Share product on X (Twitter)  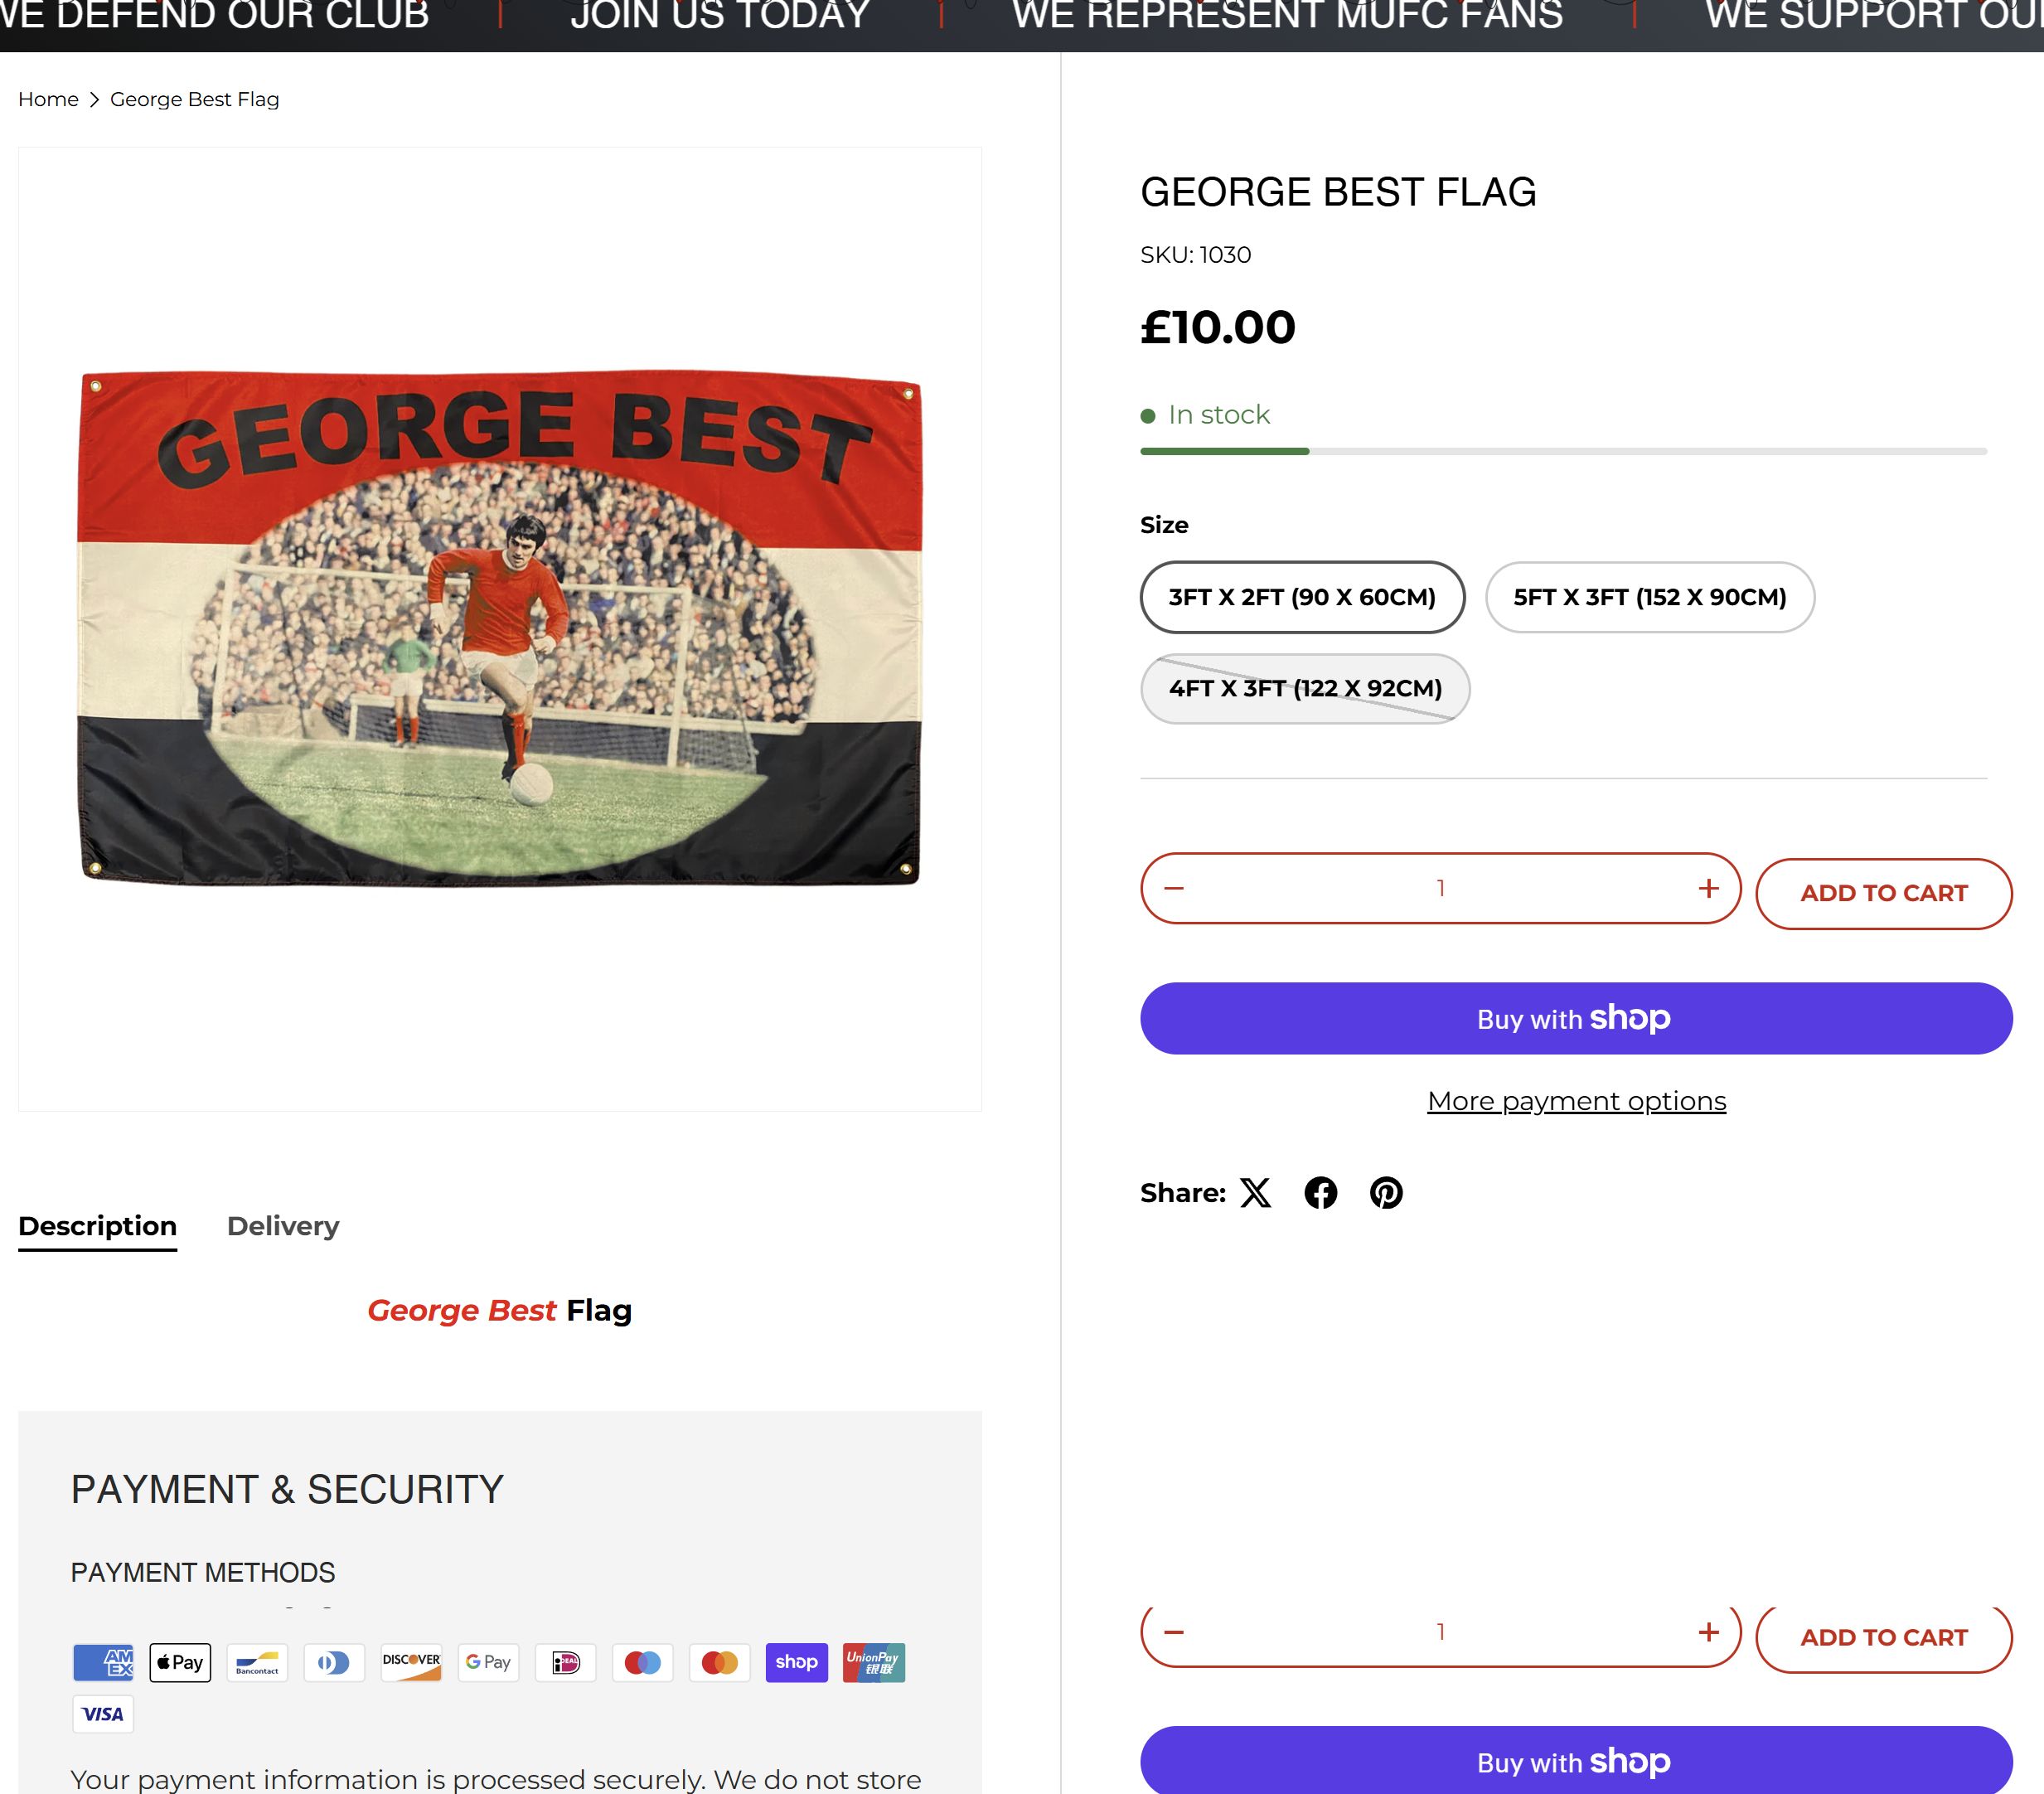pos(1255,1193)
